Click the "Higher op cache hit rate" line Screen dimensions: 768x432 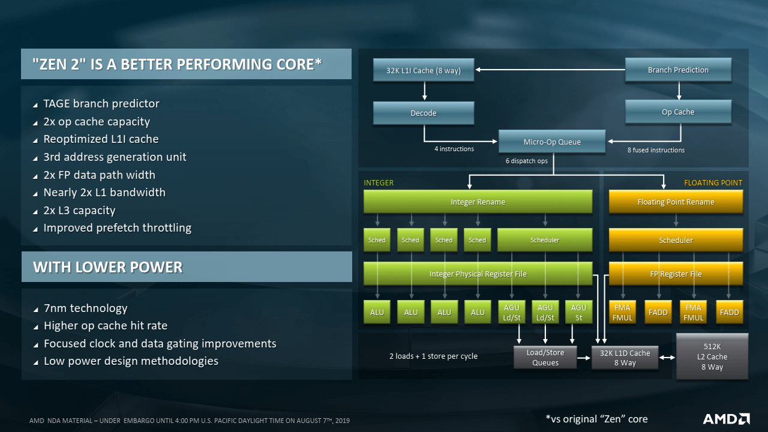(x=106, y=326)
